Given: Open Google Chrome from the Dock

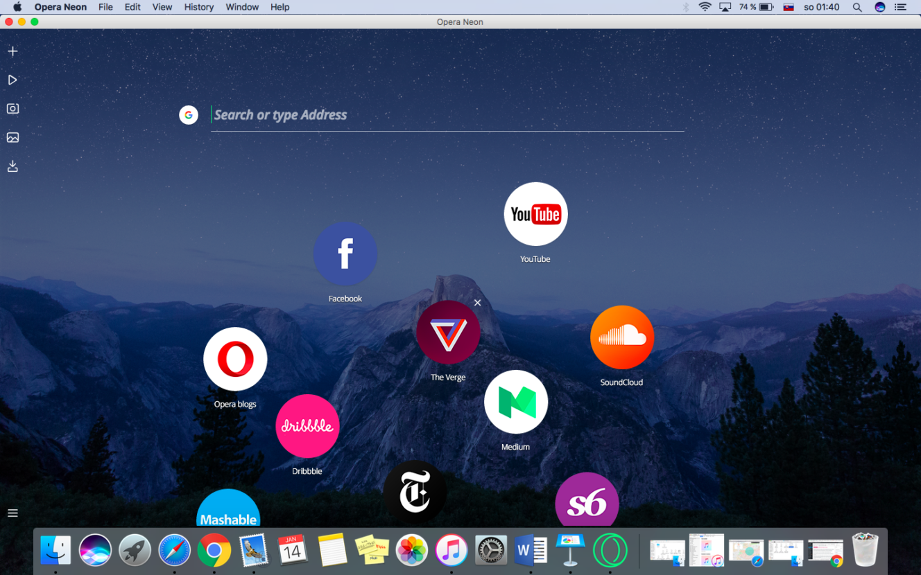Looking at the screenshot, I should 214,551.
